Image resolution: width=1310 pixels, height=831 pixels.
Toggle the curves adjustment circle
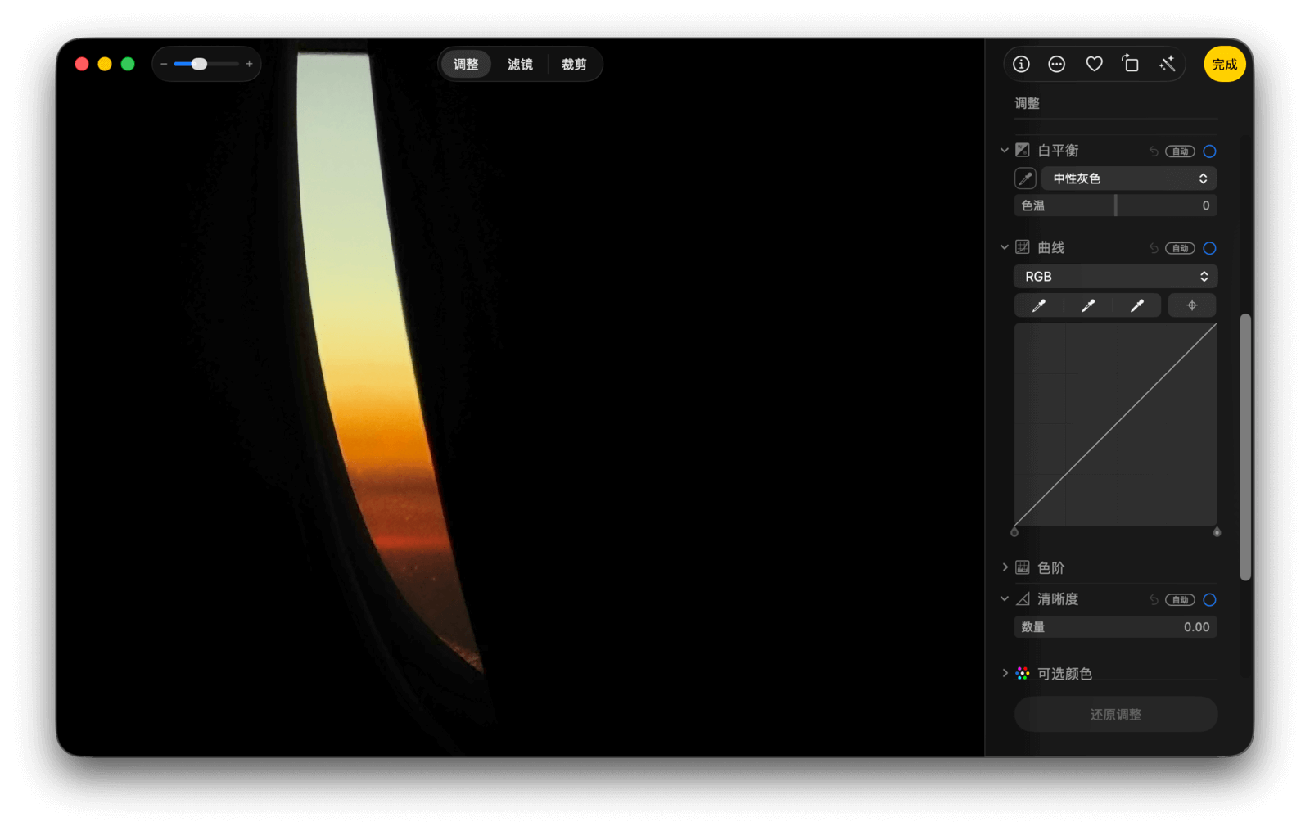[x=1209, y=248]
